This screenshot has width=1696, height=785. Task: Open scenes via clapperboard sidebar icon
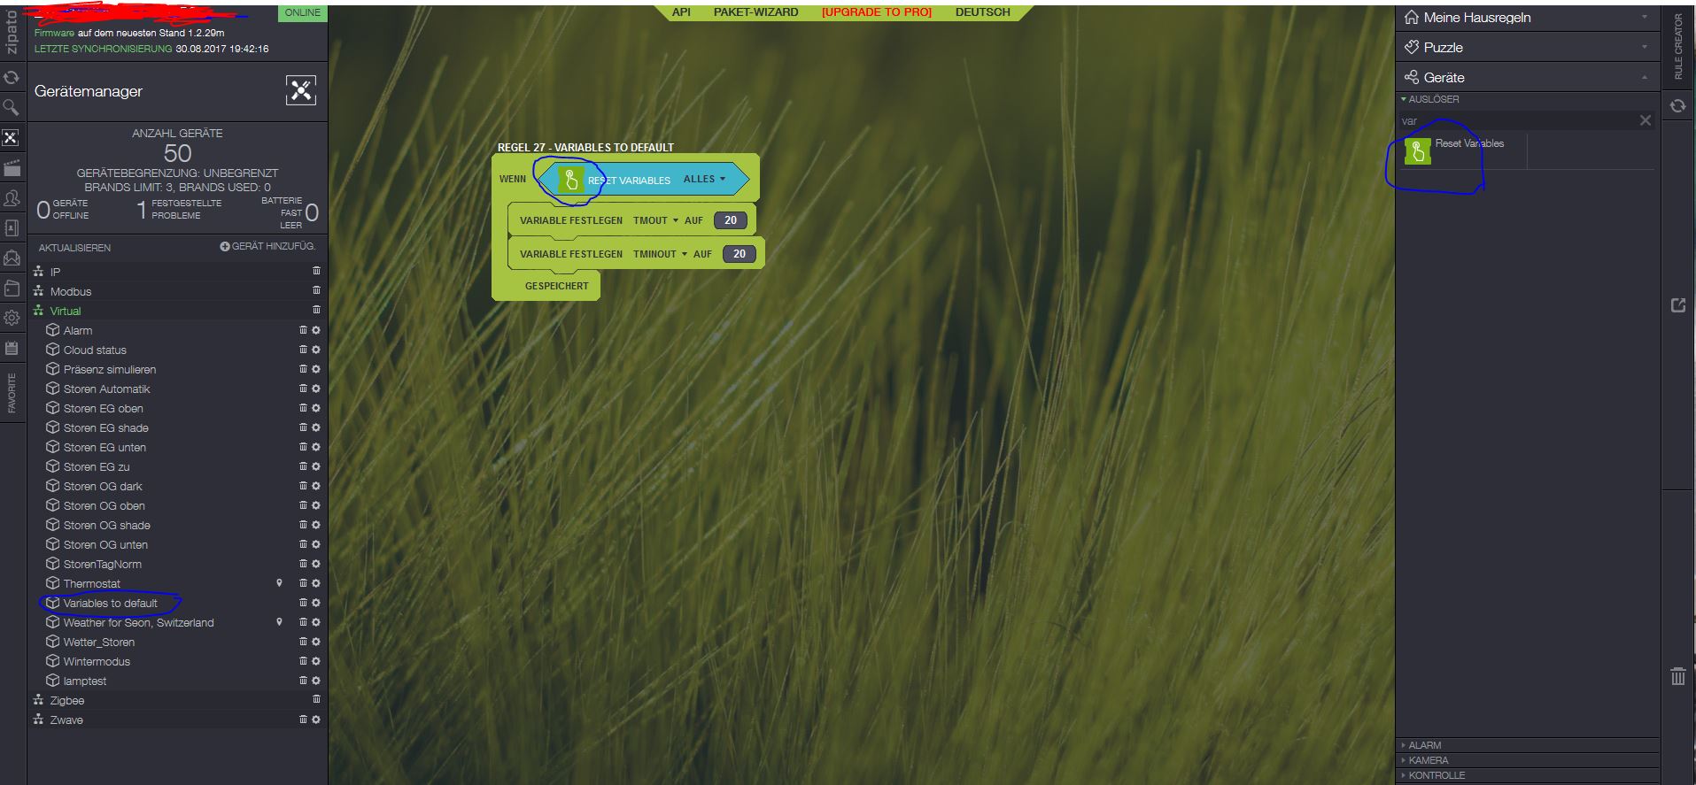(12, 168)
